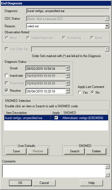Confirm with the OK button

(20, 183)
